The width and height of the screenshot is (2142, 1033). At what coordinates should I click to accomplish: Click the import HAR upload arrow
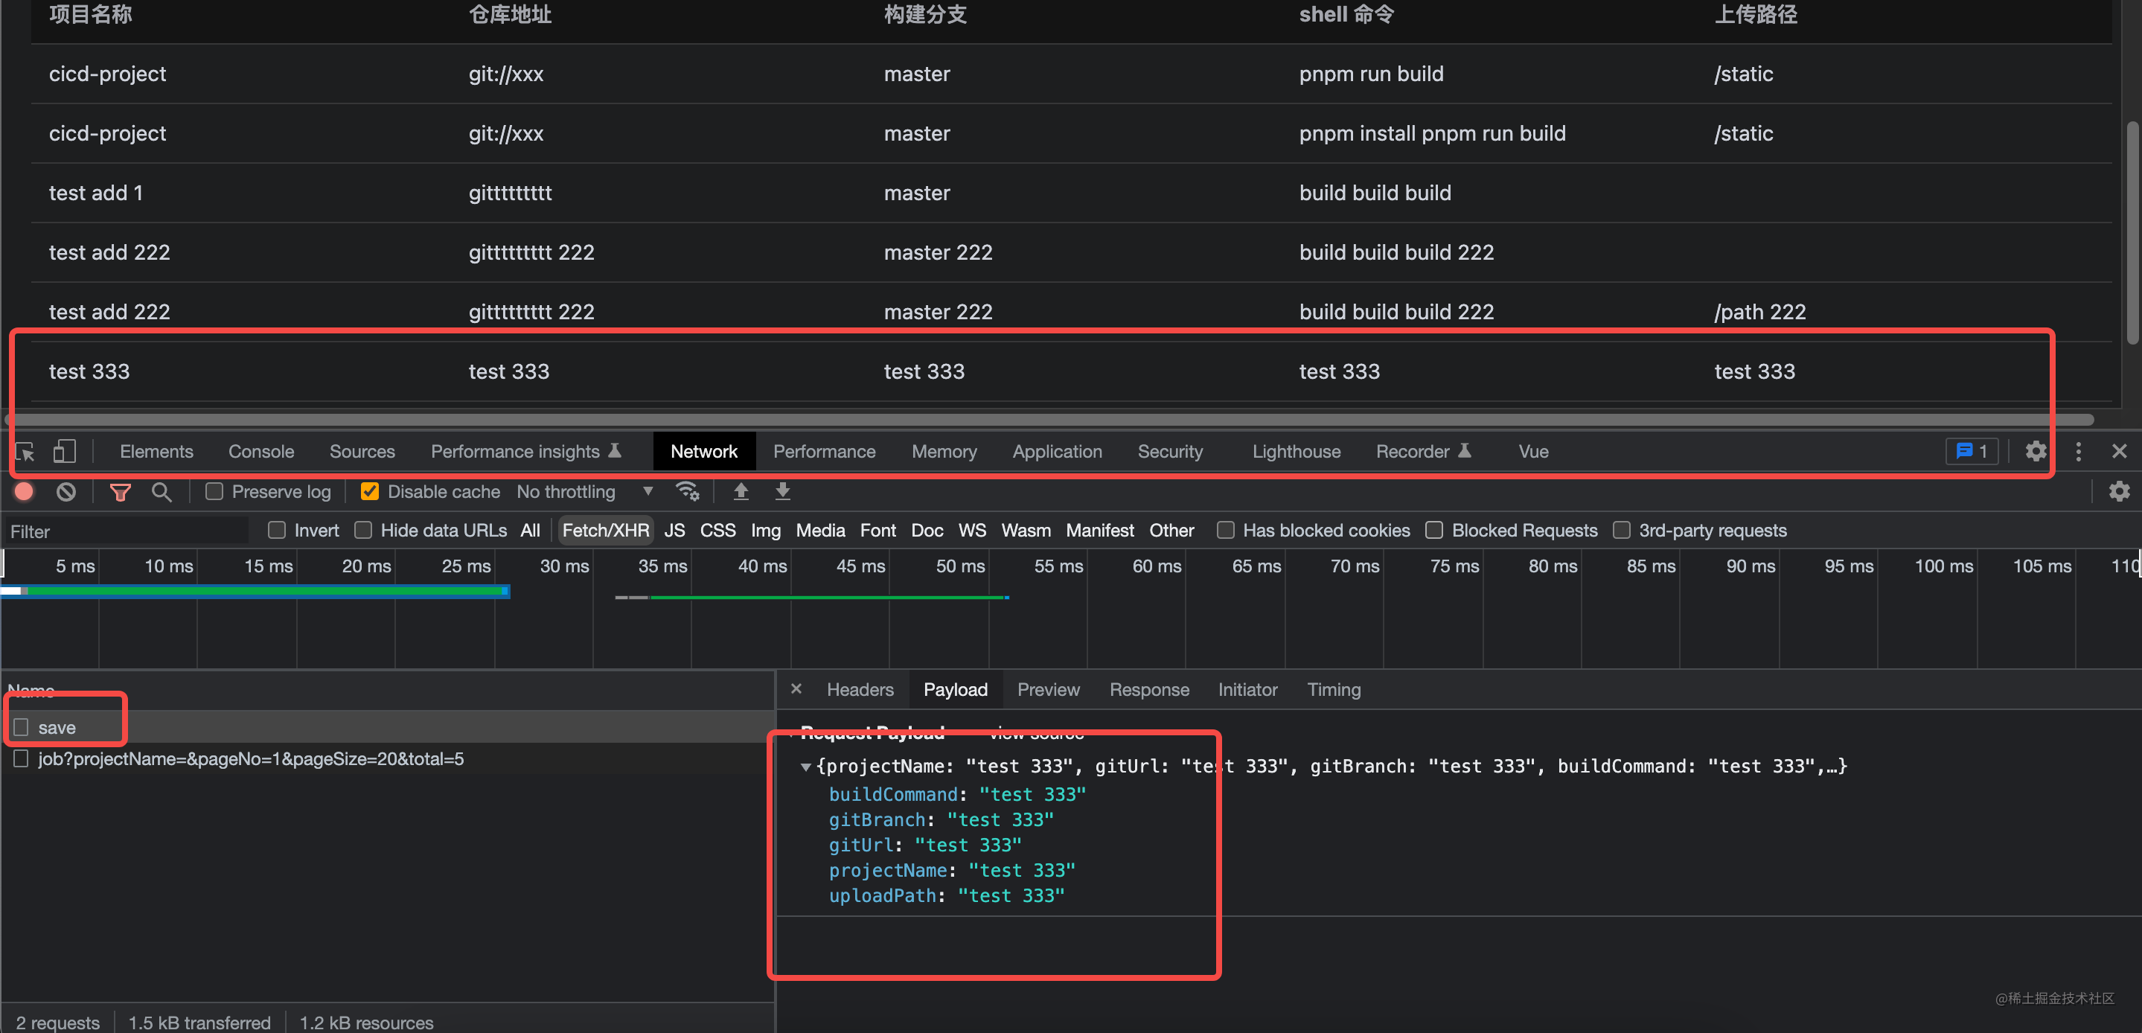coord(741,491)
